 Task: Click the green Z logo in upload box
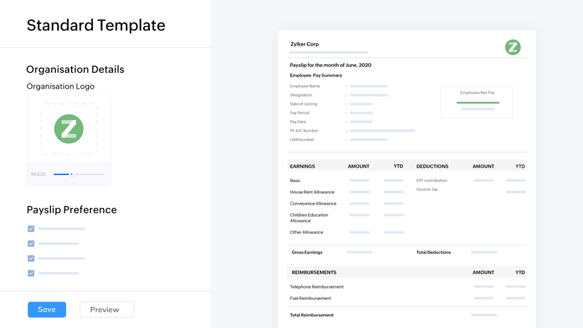pyautogui.click(x=69, y=129)
